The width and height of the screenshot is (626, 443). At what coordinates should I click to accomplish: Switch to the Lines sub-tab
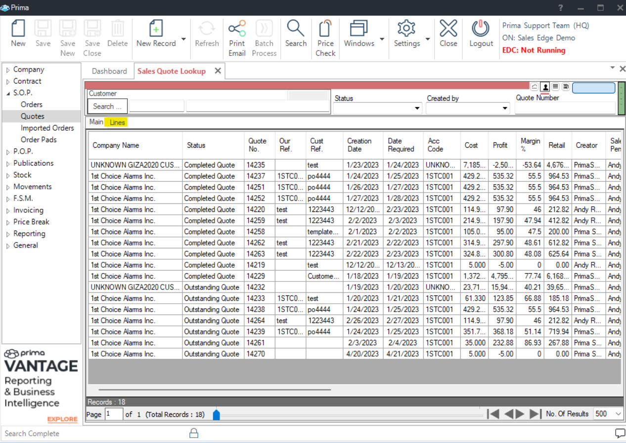117,122
